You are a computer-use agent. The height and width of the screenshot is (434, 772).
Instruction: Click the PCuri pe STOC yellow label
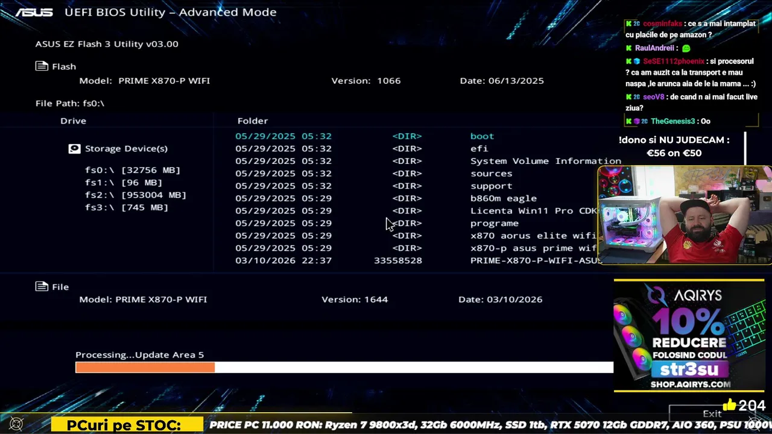click(127, 425)
